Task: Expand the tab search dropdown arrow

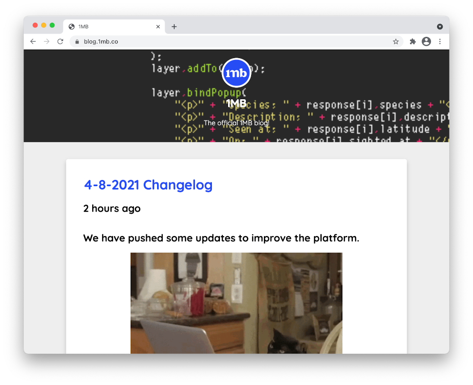Action: pos(440,27)
